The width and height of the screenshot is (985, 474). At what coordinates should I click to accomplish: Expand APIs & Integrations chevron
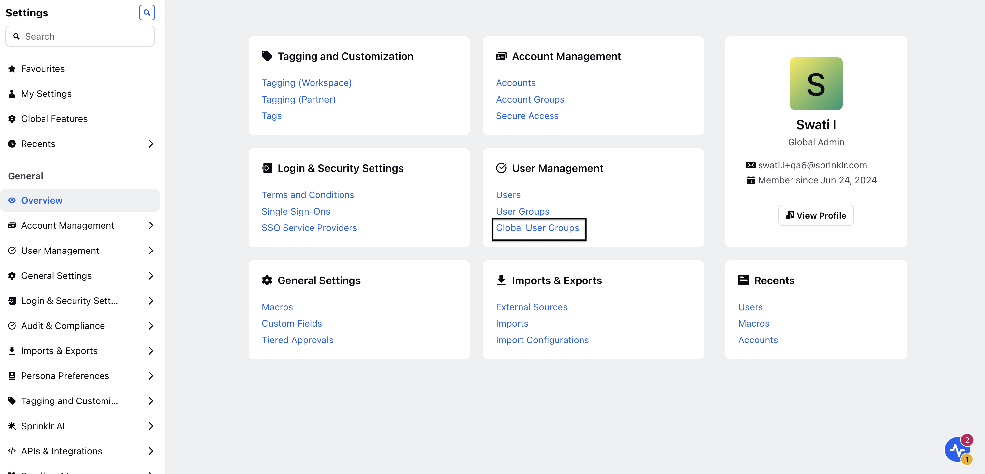[x=151, y=451]
